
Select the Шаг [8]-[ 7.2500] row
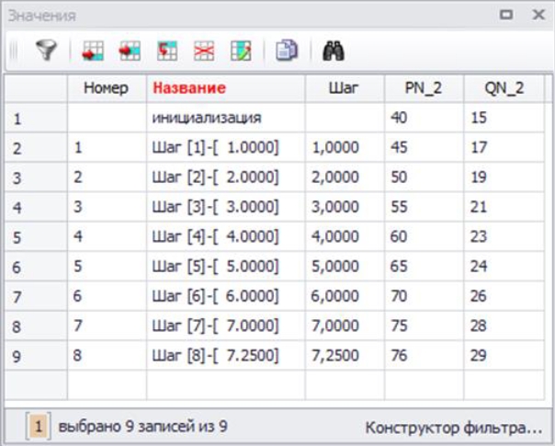(216, 354)
